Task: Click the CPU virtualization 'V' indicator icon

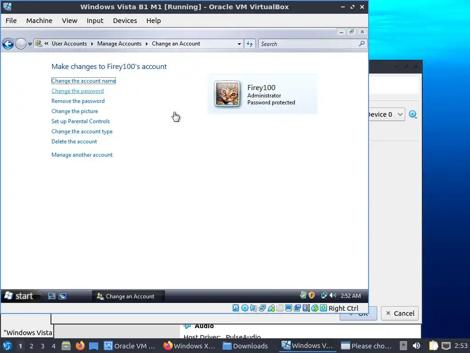Action: pyautogui.click(x=306, y=308)
